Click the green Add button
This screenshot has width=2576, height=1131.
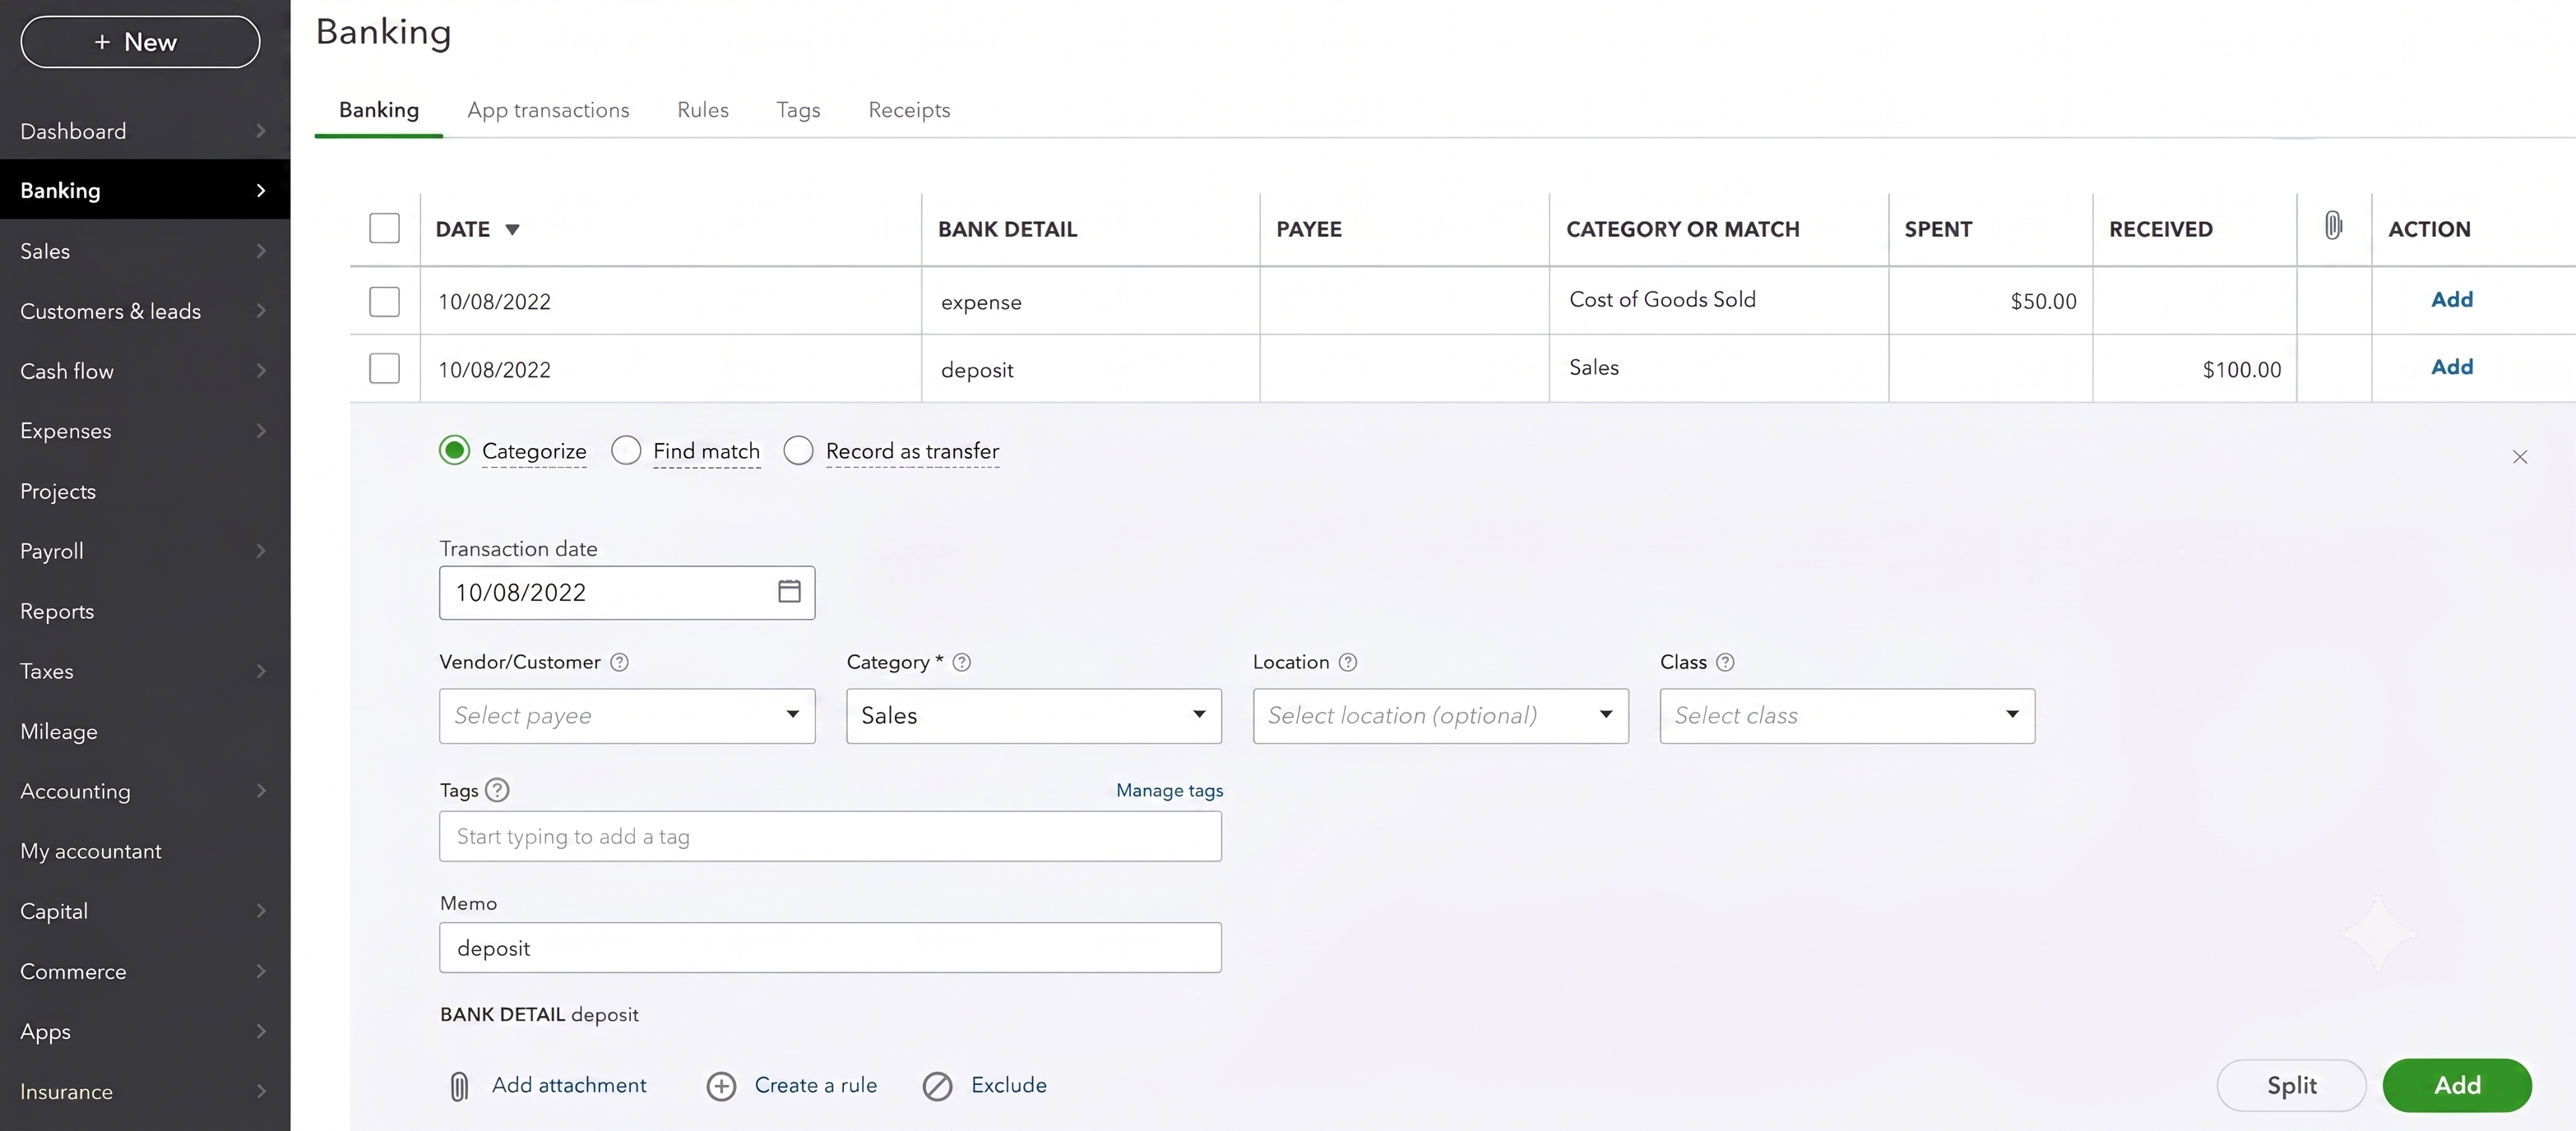pyautogui.click(x=2457, y=1085)
